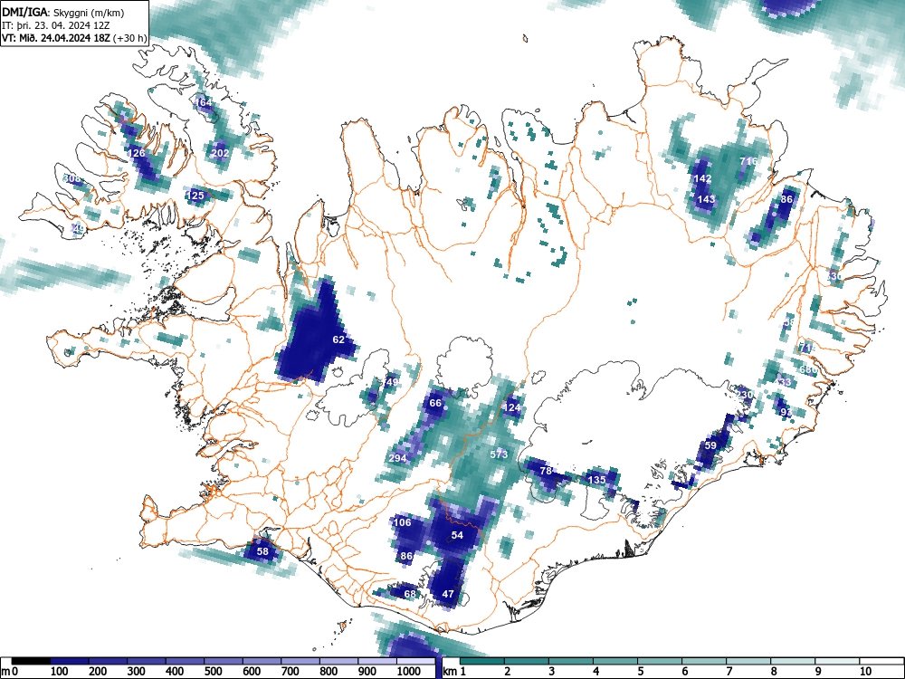Click the 47 visibility value

(x=448, y=594)
